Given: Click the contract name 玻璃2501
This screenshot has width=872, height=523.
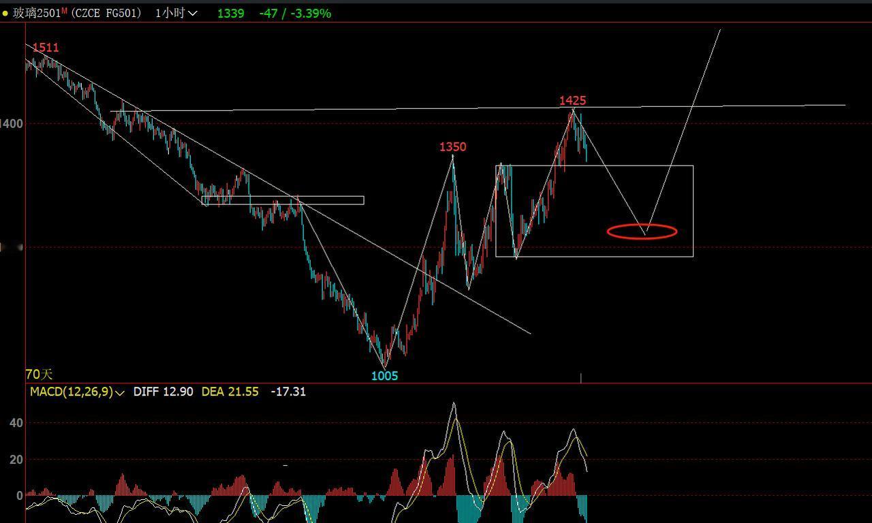Looking at the screenshot, I should (x=36, y=13).
